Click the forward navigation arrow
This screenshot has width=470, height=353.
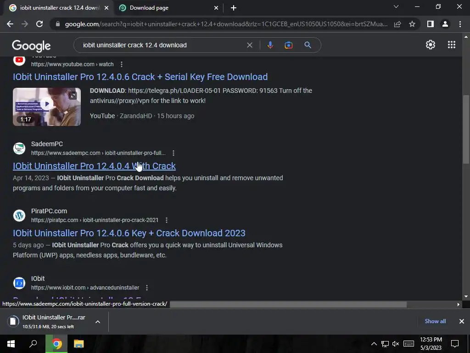(x=25, y=24)
